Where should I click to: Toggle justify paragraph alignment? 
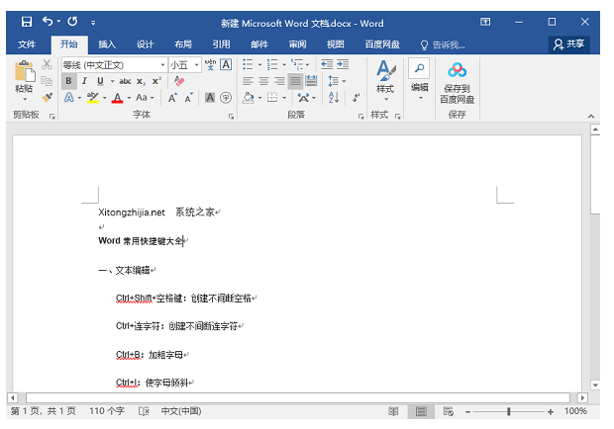pyautogui.click(x=295, y=81)
